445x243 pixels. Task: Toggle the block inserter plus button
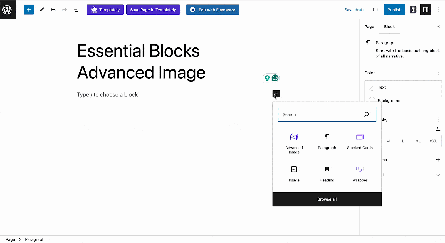(x=29, y=10)
